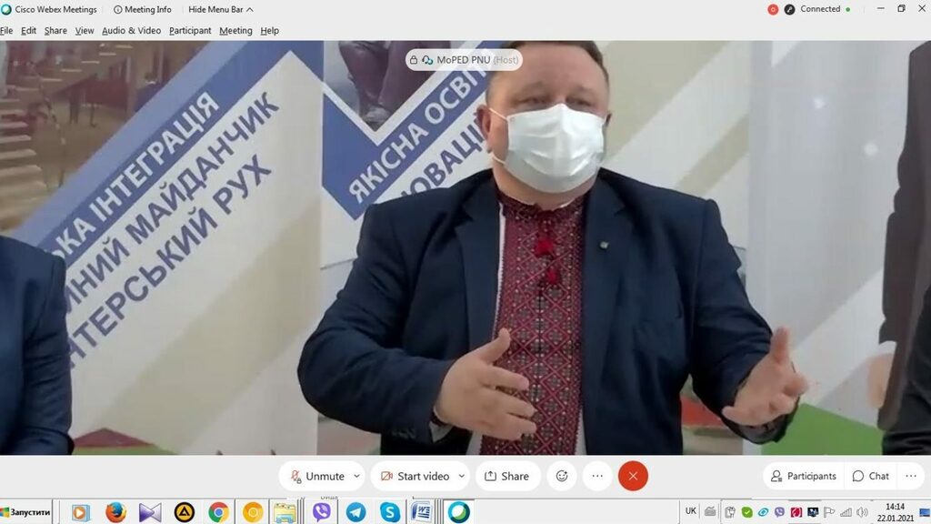Open more options in the center controls

(597, 476)
